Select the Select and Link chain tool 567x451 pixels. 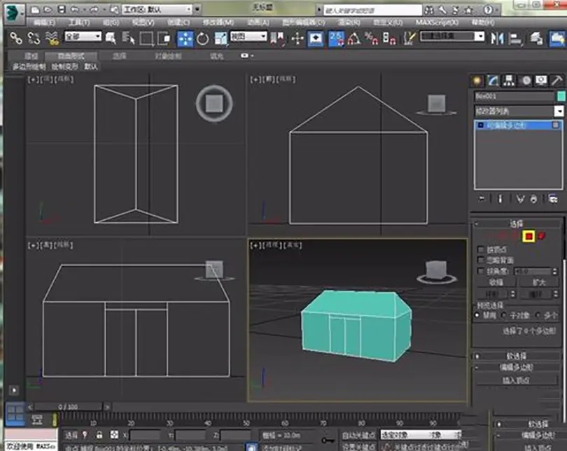[x=16, y=38]
